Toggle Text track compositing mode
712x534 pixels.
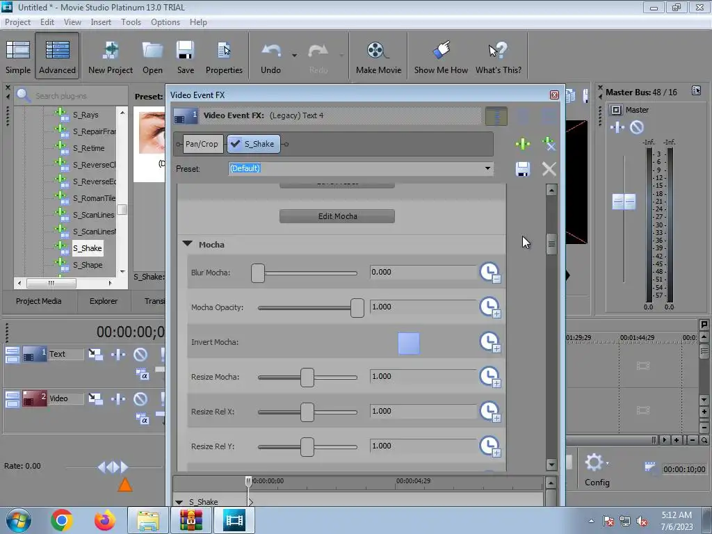tap(142, 375)
